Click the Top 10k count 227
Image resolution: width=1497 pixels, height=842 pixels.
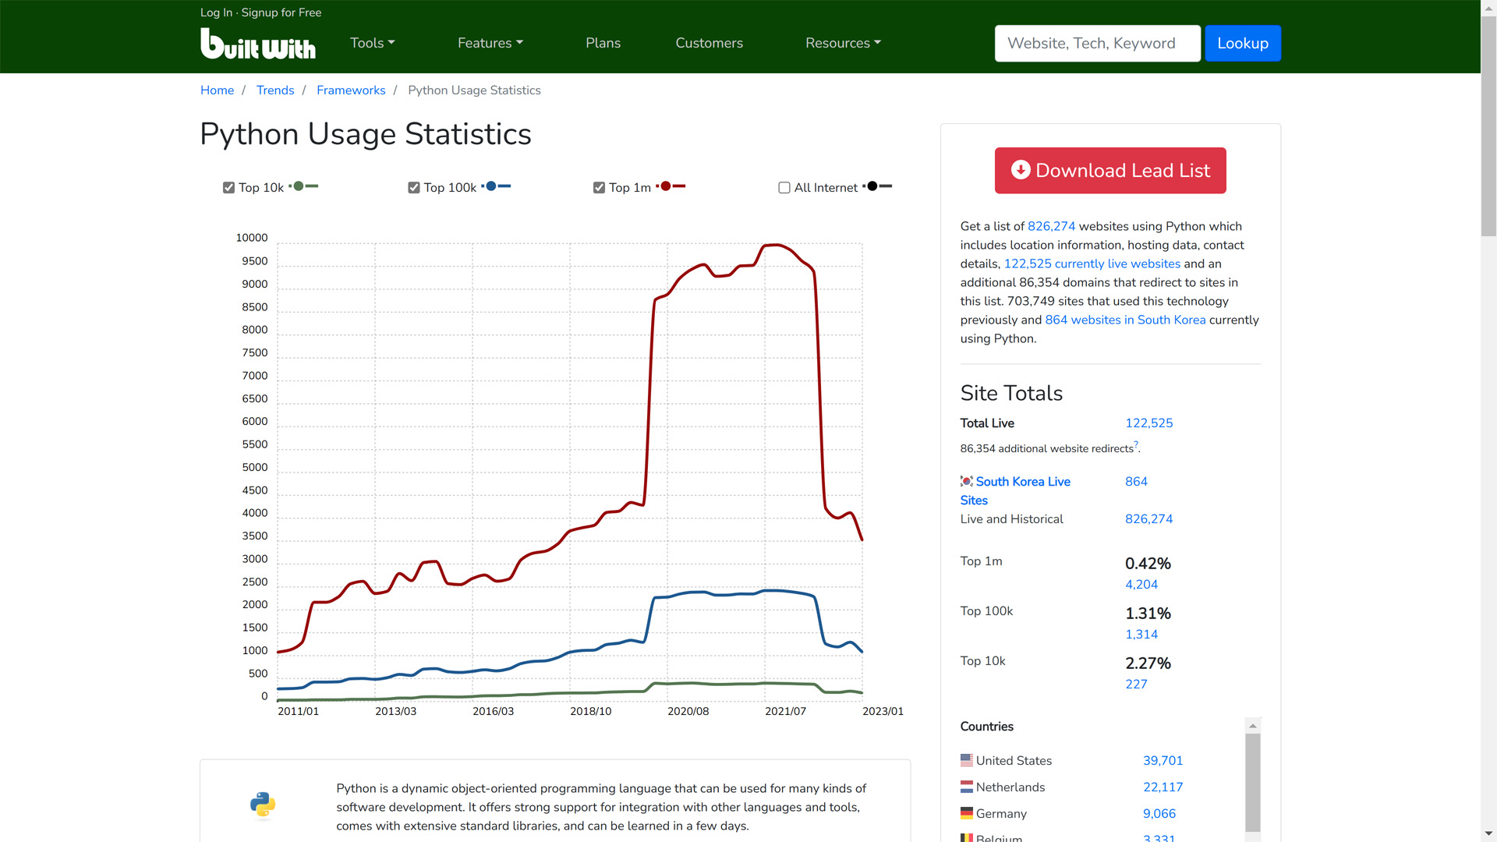click(1136, 684)
